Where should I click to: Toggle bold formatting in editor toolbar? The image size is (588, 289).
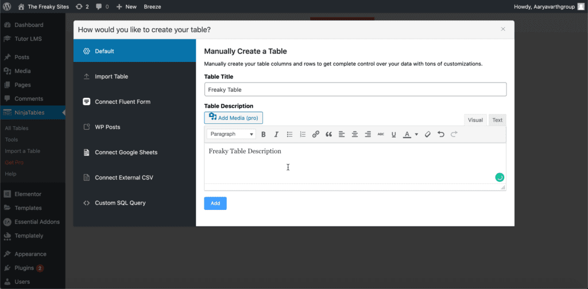click(x=263, y=134)
